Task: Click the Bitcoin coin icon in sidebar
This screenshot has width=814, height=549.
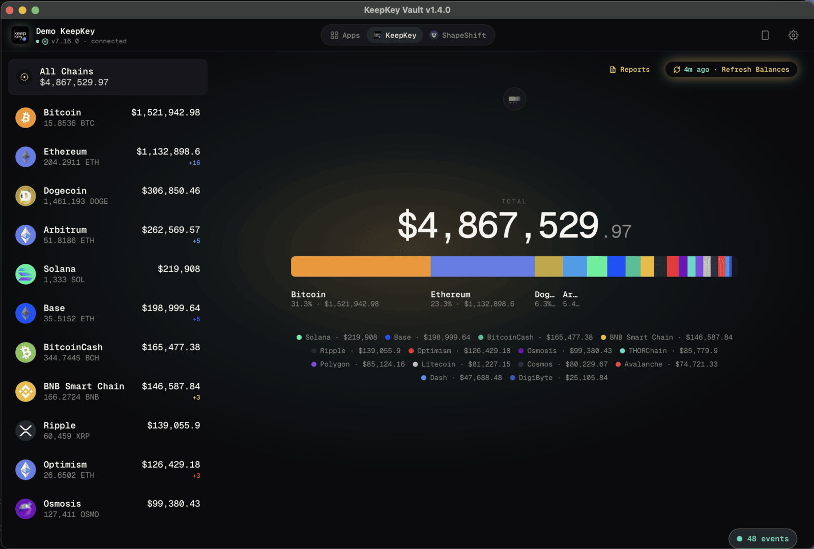Action: pos(25,117)
